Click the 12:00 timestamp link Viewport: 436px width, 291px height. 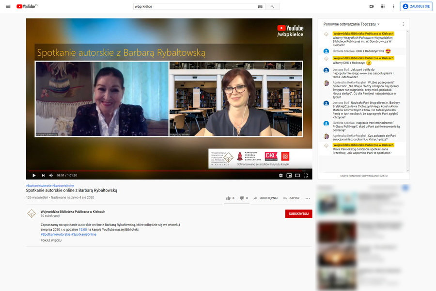click(x=83, y=229)
